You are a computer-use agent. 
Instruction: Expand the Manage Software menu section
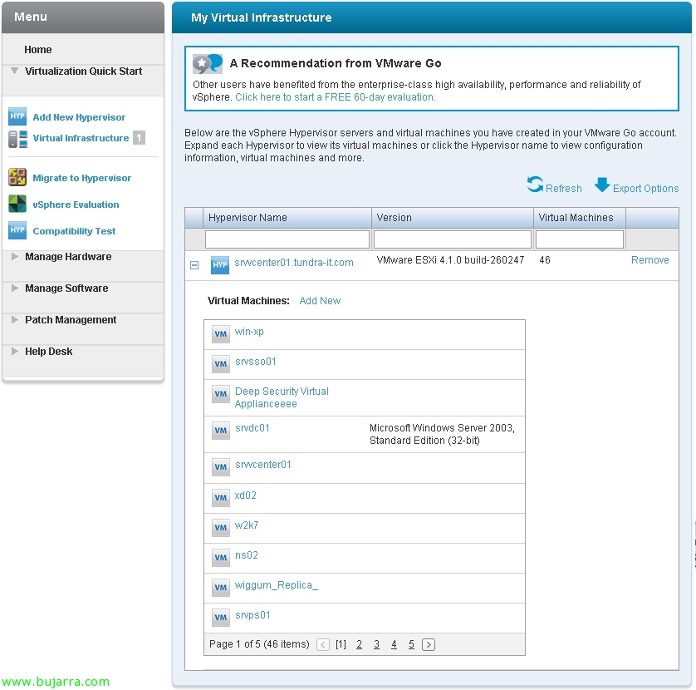click(15, 288)
